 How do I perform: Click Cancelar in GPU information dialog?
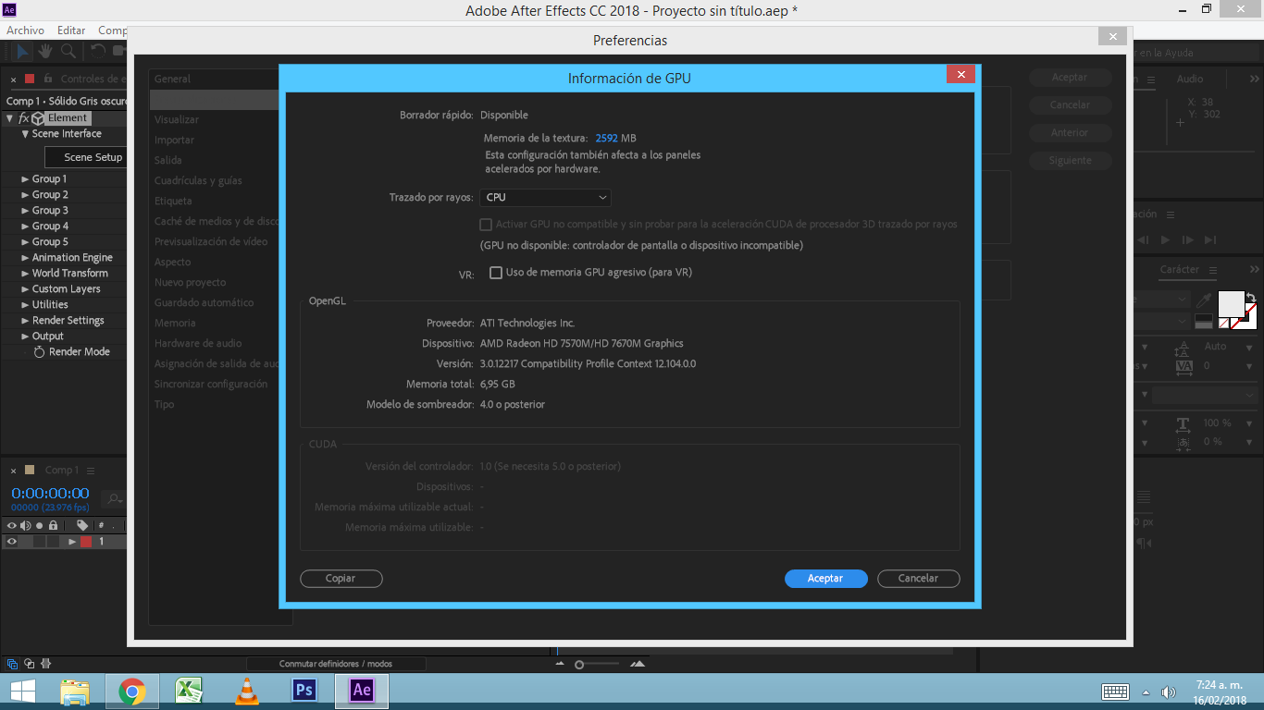click(x=918, y=579)
